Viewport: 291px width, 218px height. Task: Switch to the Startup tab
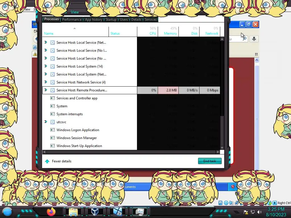(x=111, y=20)
